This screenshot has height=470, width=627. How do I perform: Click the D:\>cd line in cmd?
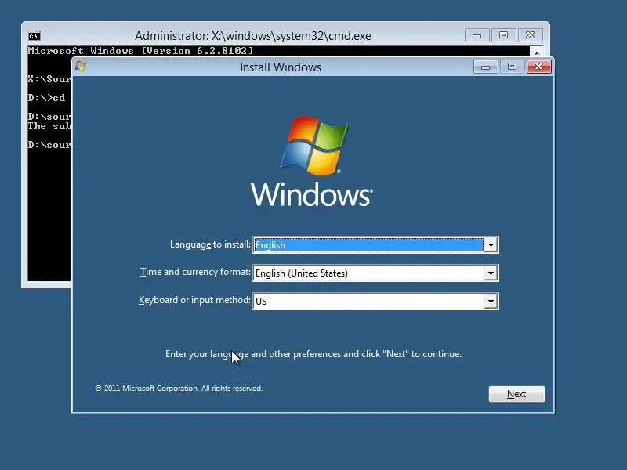46,97
